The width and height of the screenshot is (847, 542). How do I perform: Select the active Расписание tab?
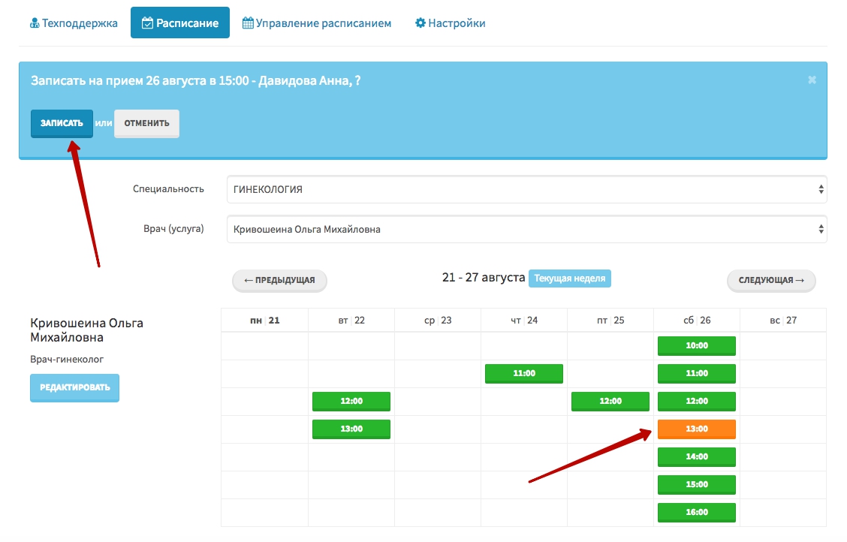(179, 23)
